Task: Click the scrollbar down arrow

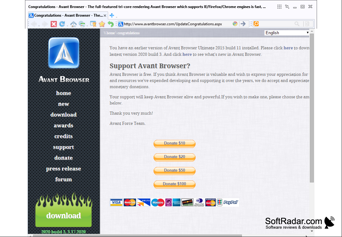Action: [312, 231]
